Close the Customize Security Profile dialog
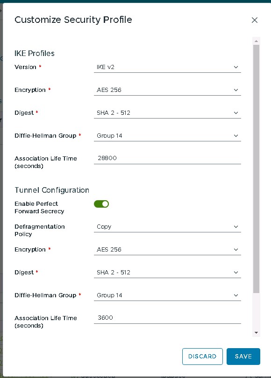This screenshot has height=378, width=271. (x=255, y=20)
